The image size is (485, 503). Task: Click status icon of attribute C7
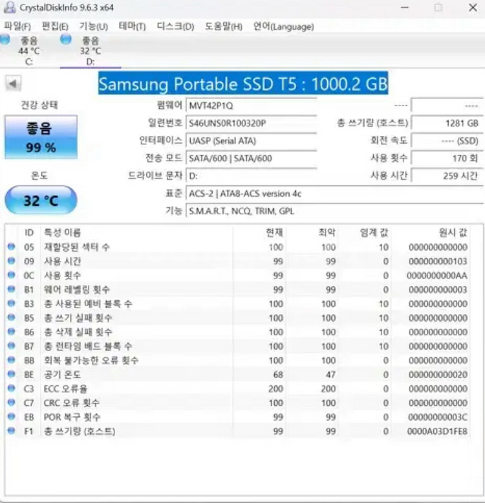tap(12, 402)
